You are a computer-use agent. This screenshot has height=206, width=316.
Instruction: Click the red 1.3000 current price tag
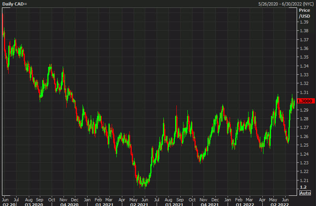click(306, 101)
